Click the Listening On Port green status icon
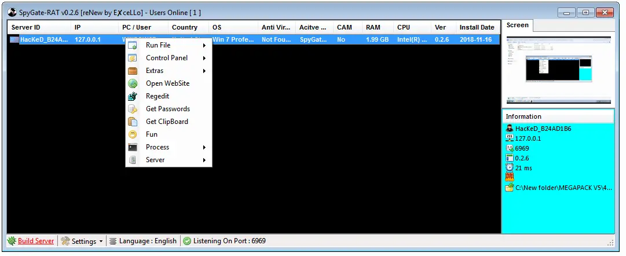626x256 pixels. 186,241
